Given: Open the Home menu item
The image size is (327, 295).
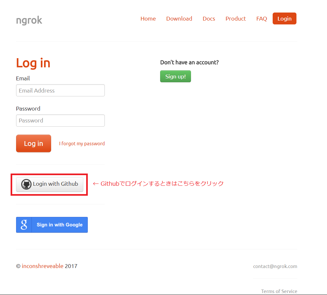Looking at the screenshot, I should 148,19.
